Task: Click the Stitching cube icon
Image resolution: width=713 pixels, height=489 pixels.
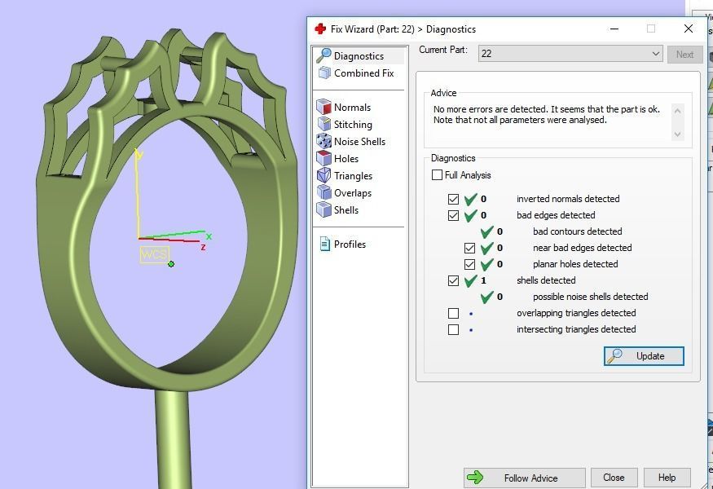Action: point(323,124)
